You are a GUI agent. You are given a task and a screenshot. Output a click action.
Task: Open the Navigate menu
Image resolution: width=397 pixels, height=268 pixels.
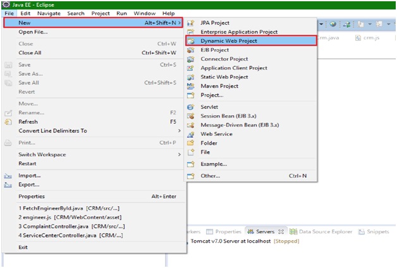click(x=49, y=13)
